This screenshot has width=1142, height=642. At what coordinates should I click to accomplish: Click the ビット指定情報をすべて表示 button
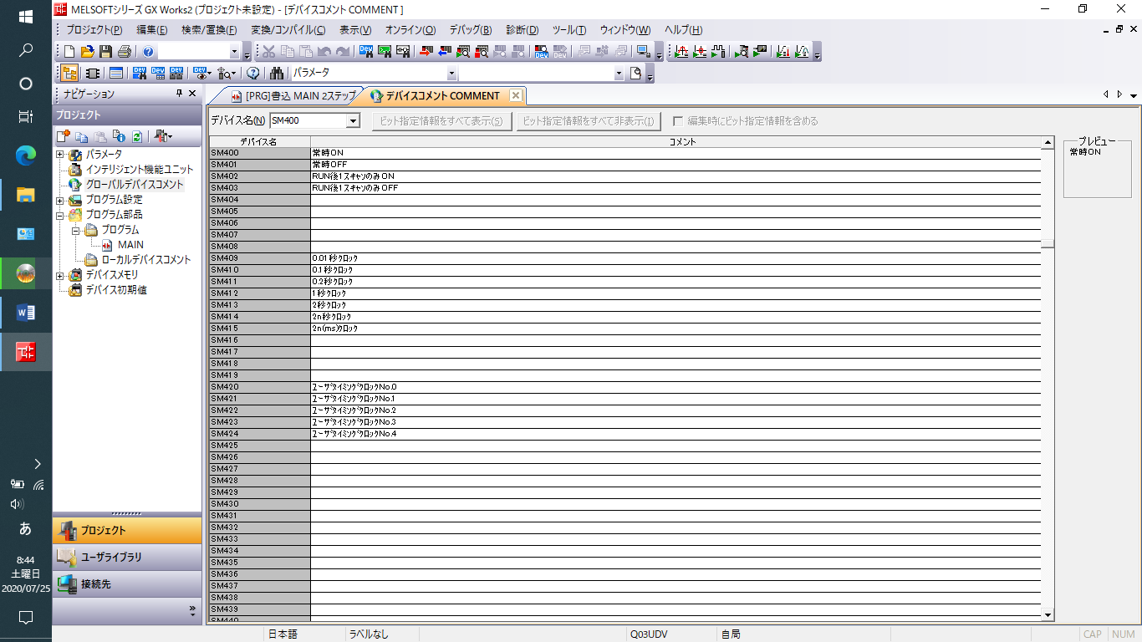[x=441, y=121]
